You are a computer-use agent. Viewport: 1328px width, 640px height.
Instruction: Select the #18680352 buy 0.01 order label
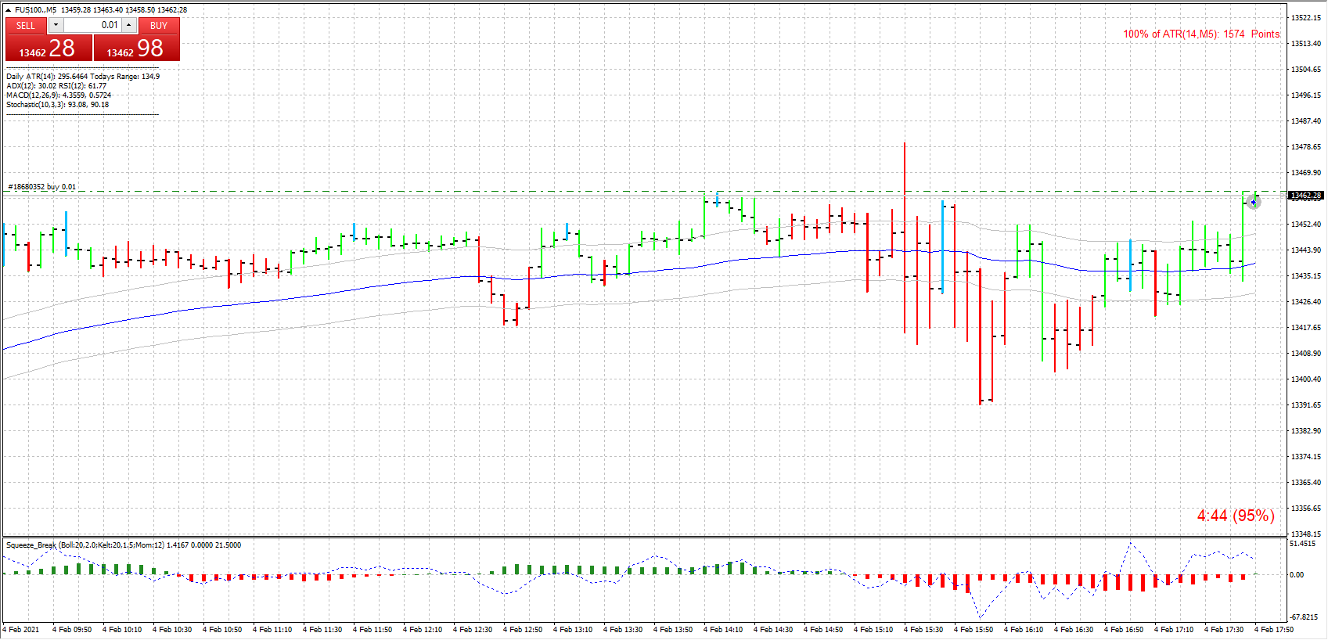coord(42,187)
